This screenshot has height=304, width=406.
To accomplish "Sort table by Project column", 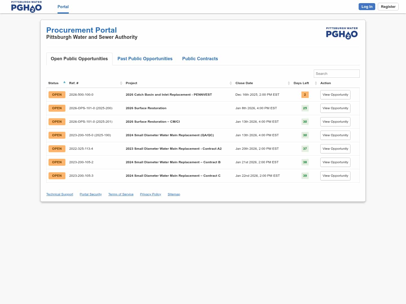I will pyautogui.click(x=131, y=83).
